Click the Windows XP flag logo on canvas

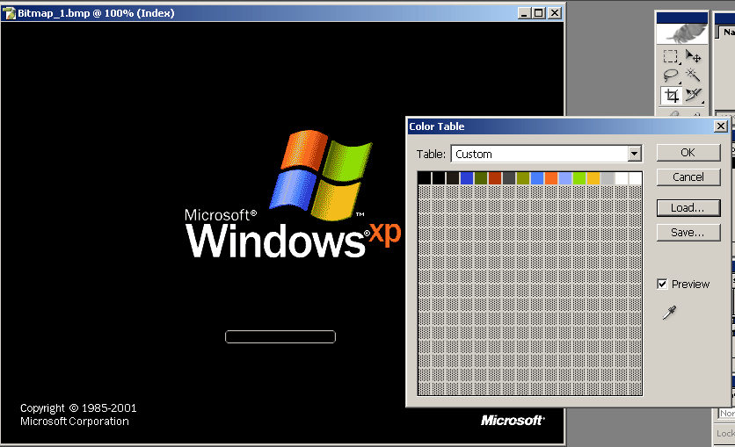pos(322,176)
